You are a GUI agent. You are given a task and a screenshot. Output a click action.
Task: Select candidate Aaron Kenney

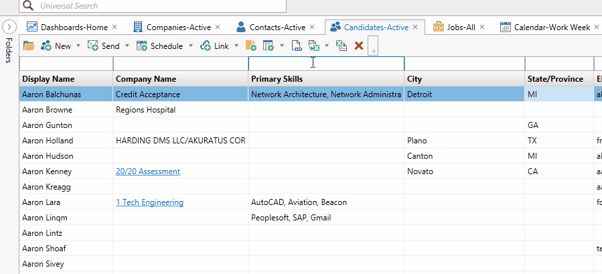[x=47, y=172]
